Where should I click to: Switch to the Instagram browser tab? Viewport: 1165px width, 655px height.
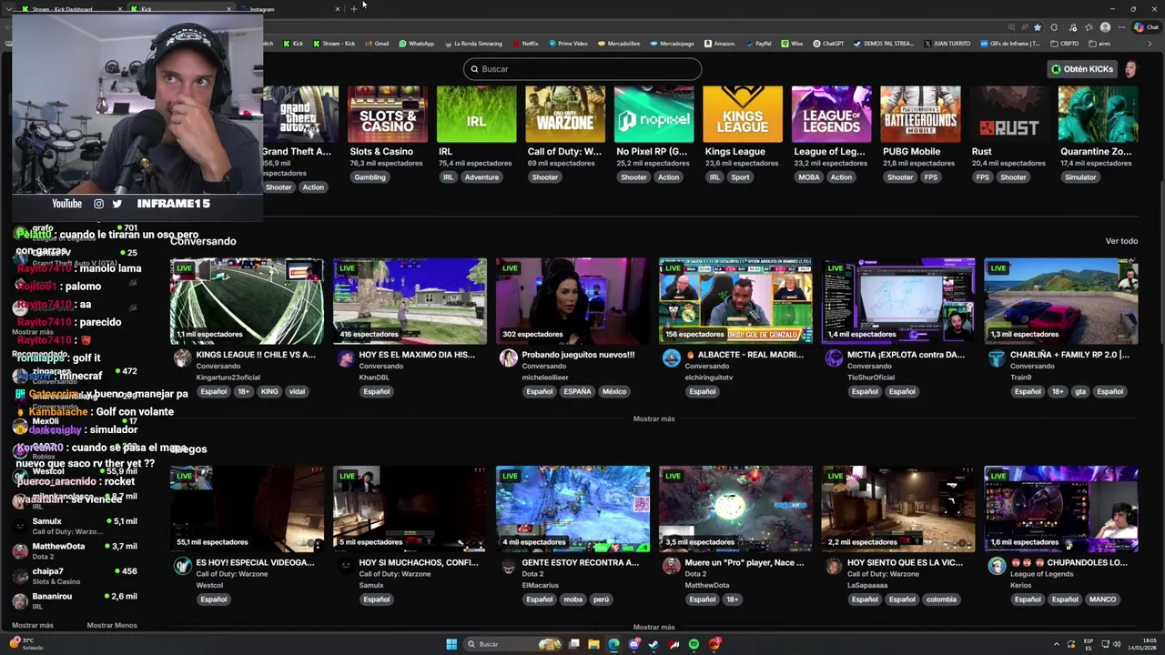(x=289, y=9)
